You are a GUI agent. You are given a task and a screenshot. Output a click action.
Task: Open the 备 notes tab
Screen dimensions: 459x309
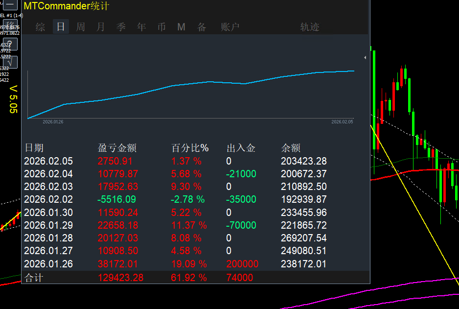click(x=201, y=27)
